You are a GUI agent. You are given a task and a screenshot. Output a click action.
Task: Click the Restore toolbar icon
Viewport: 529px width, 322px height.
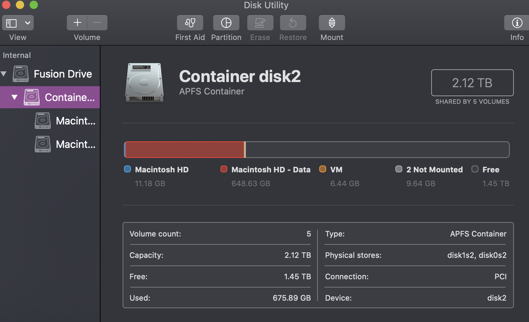point(293,23)
